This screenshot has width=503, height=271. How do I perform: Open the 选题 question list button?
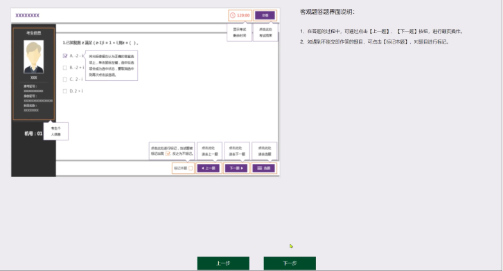click(x=264, y=168)
